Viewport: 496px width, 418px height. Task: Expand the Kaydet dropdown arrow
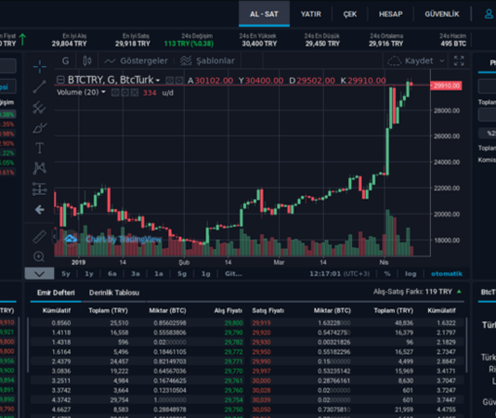442,60
